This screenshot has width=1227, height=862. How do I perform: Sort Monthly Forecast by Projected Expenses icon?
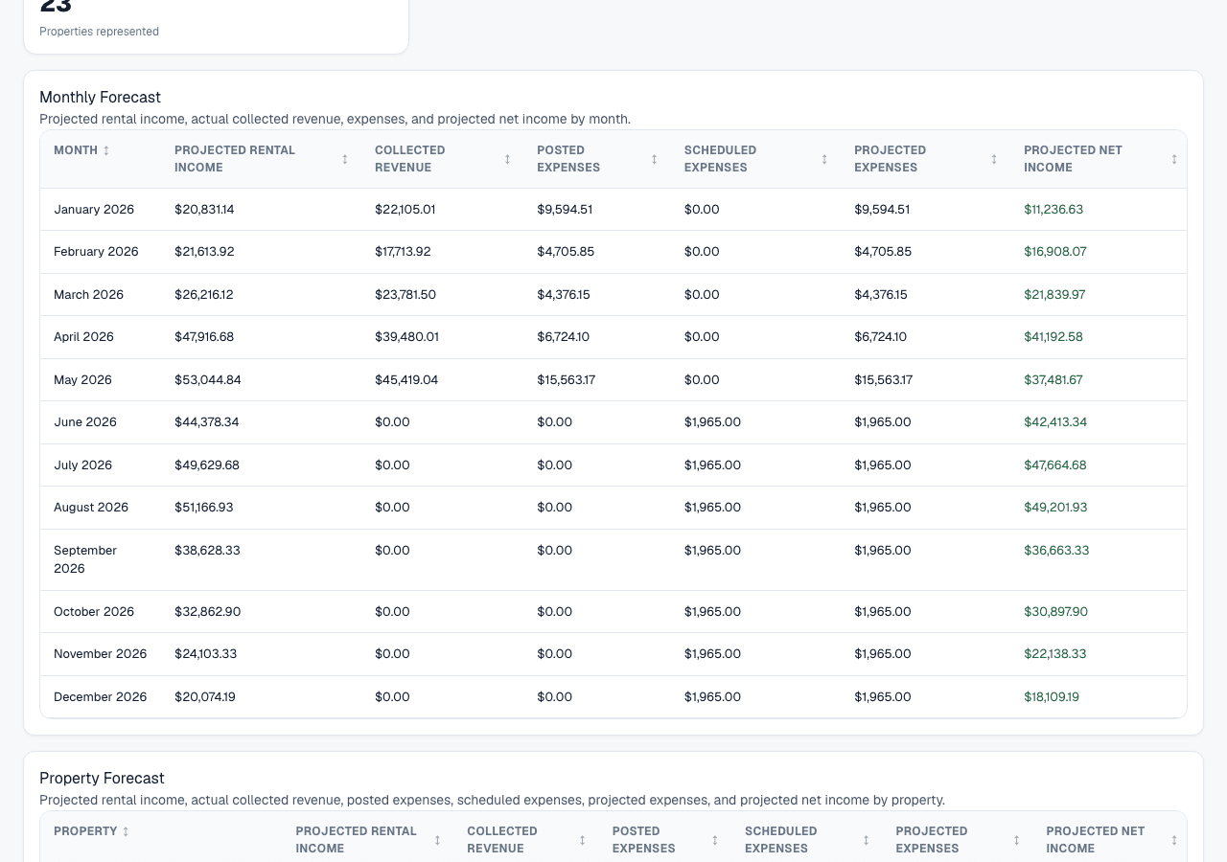[x=994, y=159]
